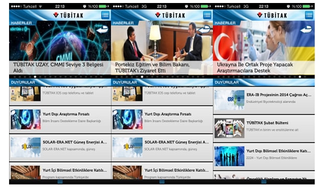Open 'Portekiz Eğitim ve Bilim Bakanı' news headline
Viewport: 319px width, 188px height.
point(152,68)
